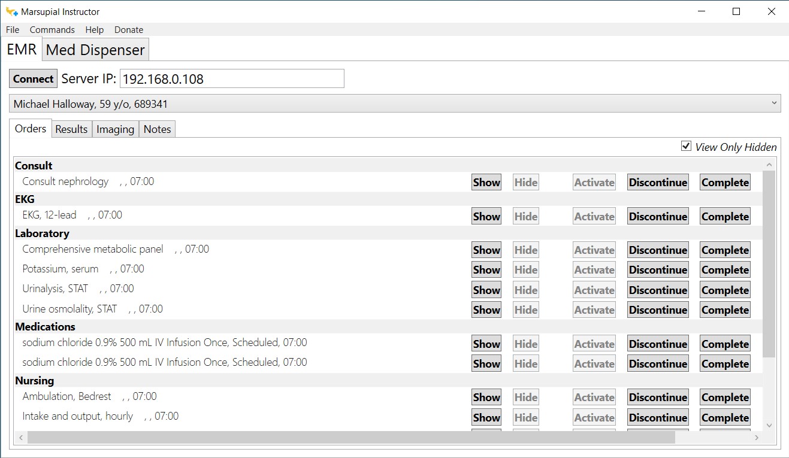Discontinue the Ambulation, Bedrest order
The height and width of the screenshot is (458, 789).
click(x=658, y=397)
